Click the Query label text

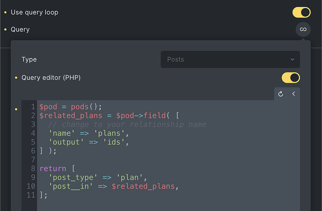pyautogui.click(x=20, y=29)
